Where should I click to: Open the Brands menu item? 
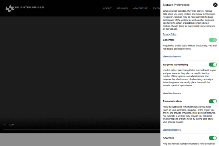[x=122, y=8]
